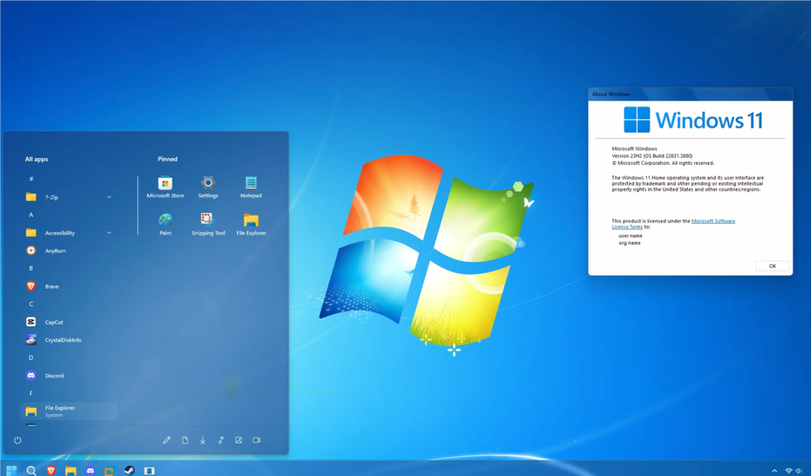Click the Windows Start button on taskbar

pos(11,470)
